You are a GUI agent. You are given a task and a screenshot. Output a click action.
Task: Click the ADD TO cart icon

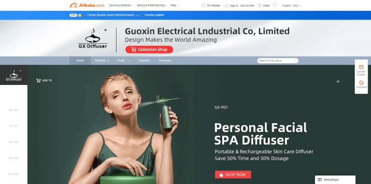tap(38, 81)
